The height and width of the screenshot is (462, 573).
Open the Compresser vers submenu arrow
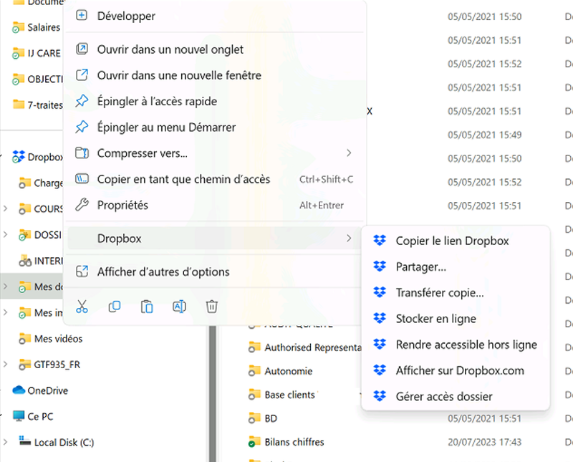349,153
